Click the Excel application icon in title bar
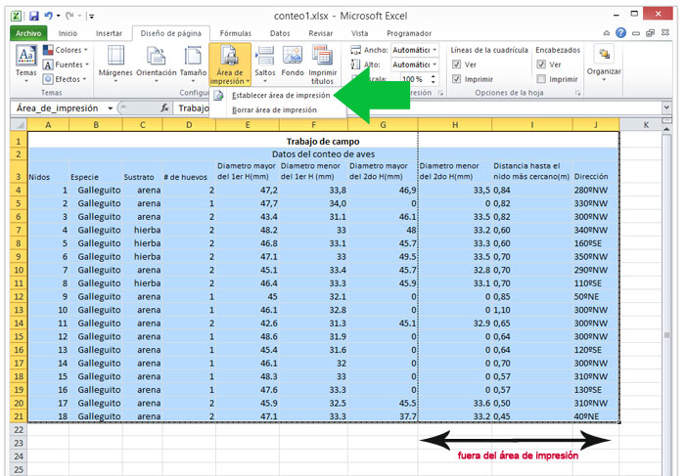Screen dimensions: 685x476 tap(17, 17)
